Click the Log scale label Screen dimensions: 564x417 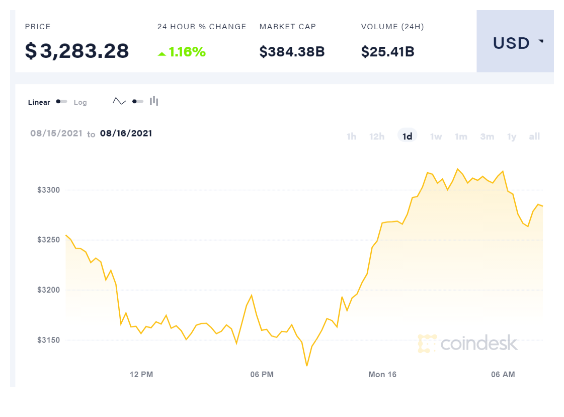click(80, 102)
